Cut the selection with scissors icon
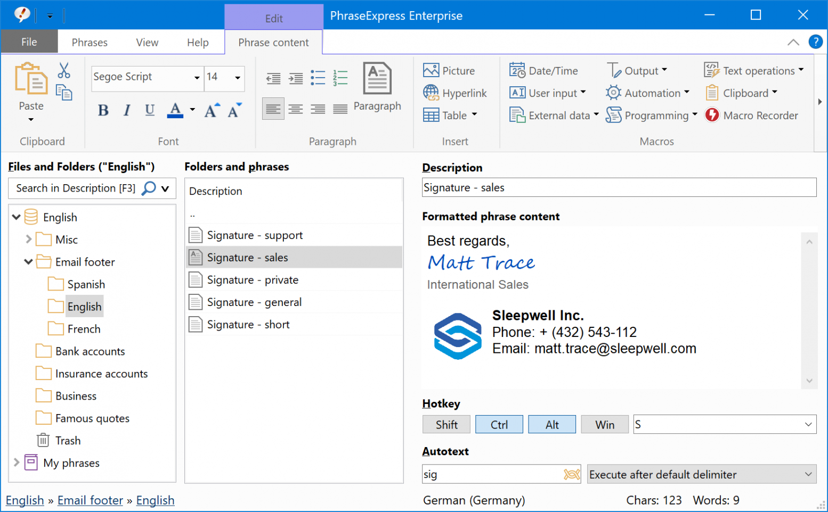Image resolution: width=828 pixels, height=512 pixels. (x=64, y=70)
